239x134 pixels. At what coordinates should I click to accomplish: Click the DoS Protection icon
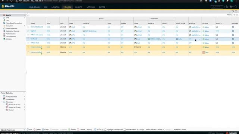point(4,36)
